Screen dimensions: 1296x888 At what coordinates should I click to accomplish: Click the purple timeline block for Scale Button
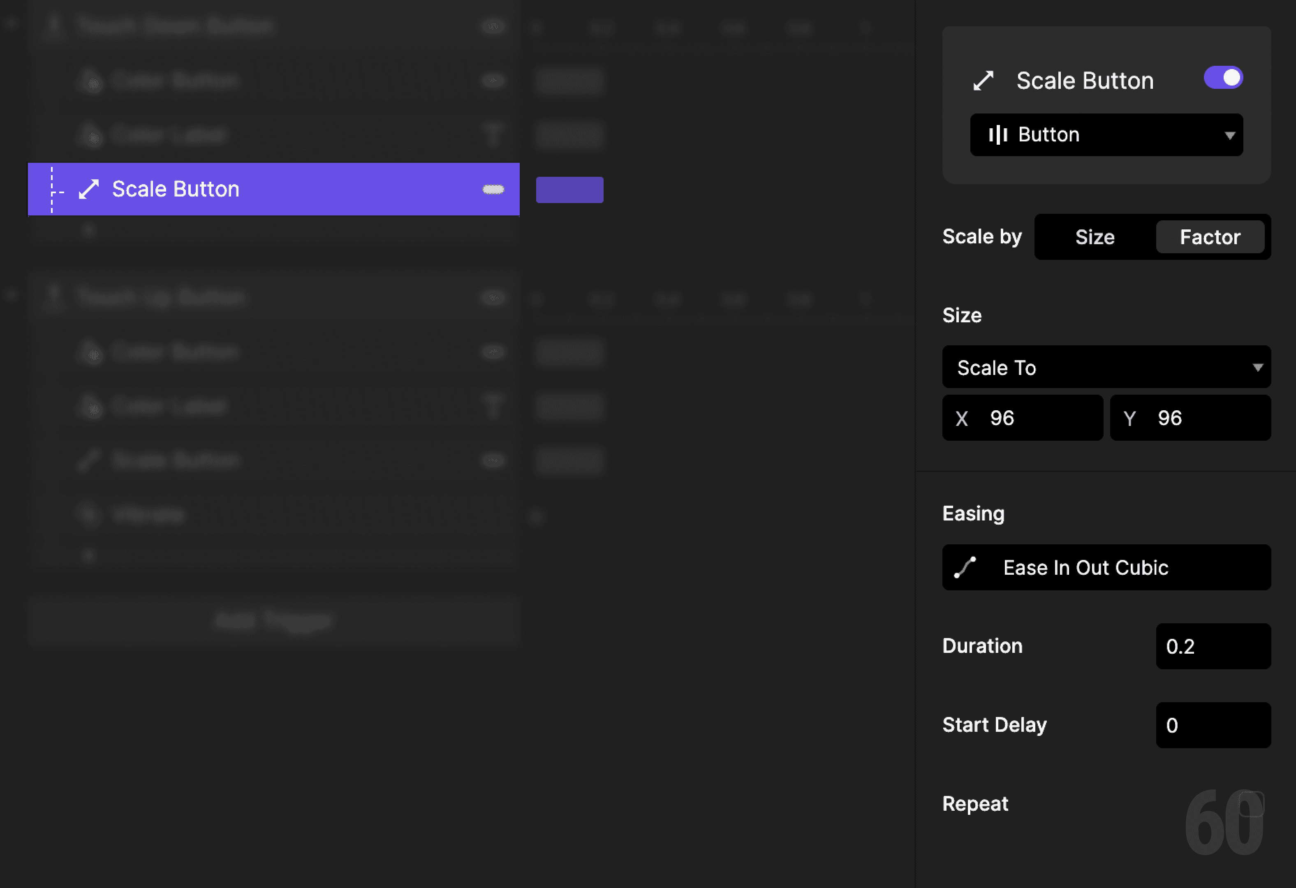click(569, 189)
